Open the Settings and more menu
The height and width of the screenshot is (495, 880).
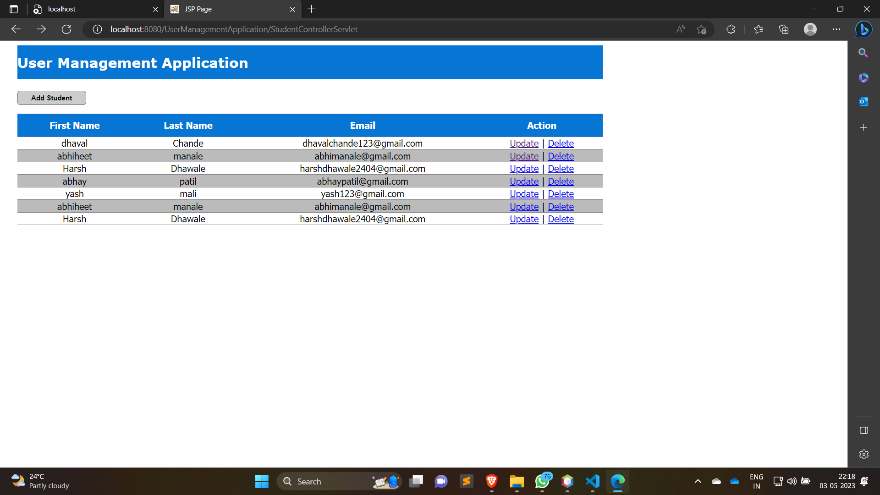coord(836,29)
